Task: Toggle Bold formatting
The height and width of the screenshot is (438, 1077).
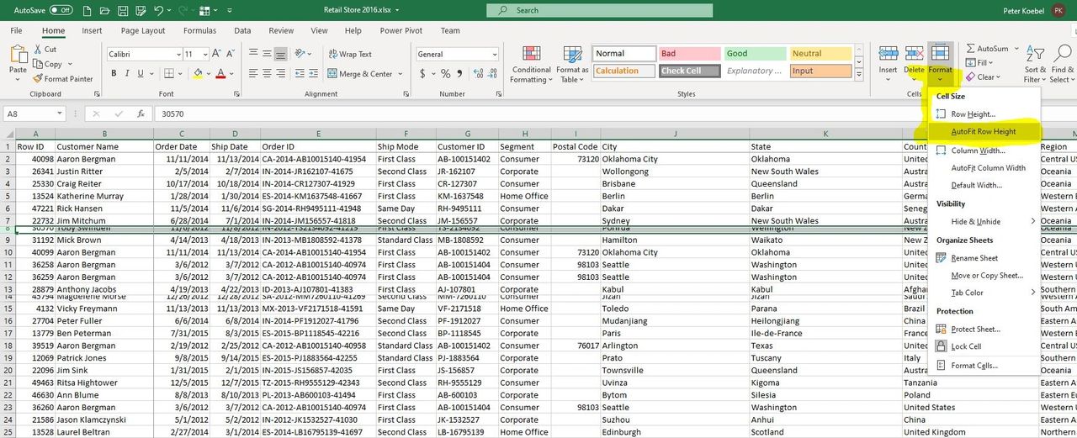Action: tap(114, 74)
